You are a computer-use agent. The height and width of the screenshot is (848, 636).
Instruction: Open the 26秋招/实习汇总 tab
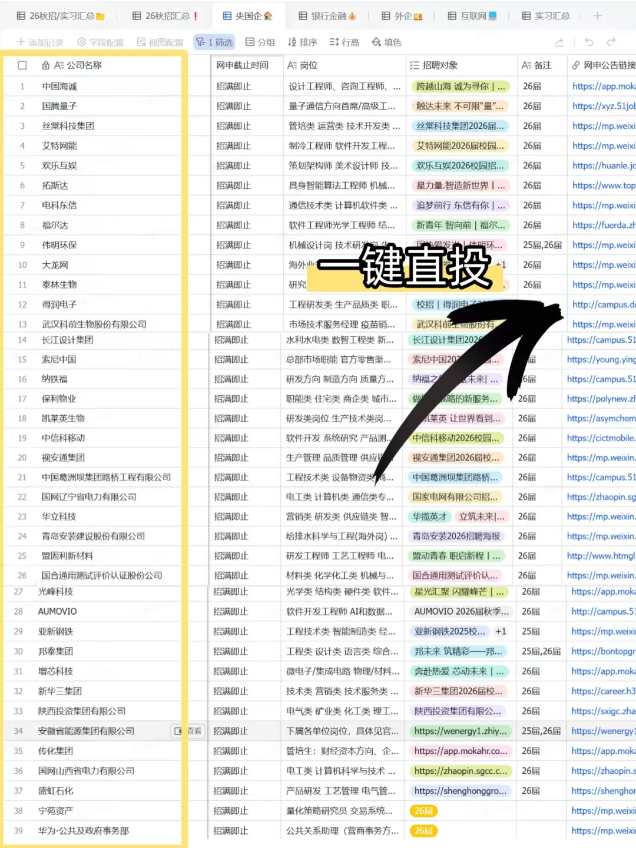click(61, 16)
